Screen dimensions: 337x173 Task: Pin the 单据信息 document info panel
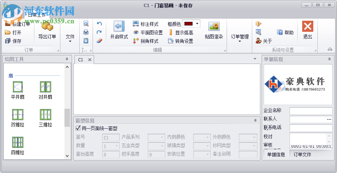(329, 59)
